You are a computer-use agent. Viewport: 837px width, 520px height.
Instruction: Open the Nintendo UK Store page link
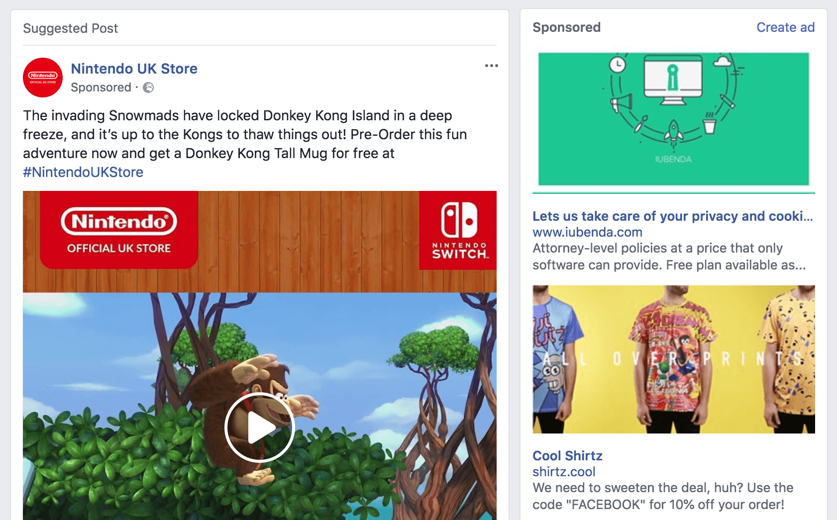pyautogui.click(x=134, y=69)
